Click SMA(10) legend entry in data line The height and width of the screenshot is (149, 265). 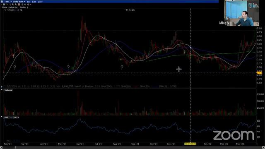pos(126,87)
